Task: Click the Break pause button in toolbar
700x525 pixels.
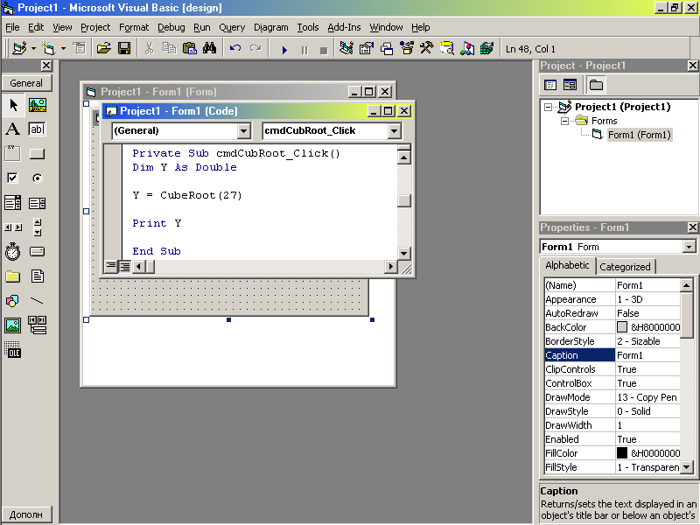Action: (x=304, y=50)
